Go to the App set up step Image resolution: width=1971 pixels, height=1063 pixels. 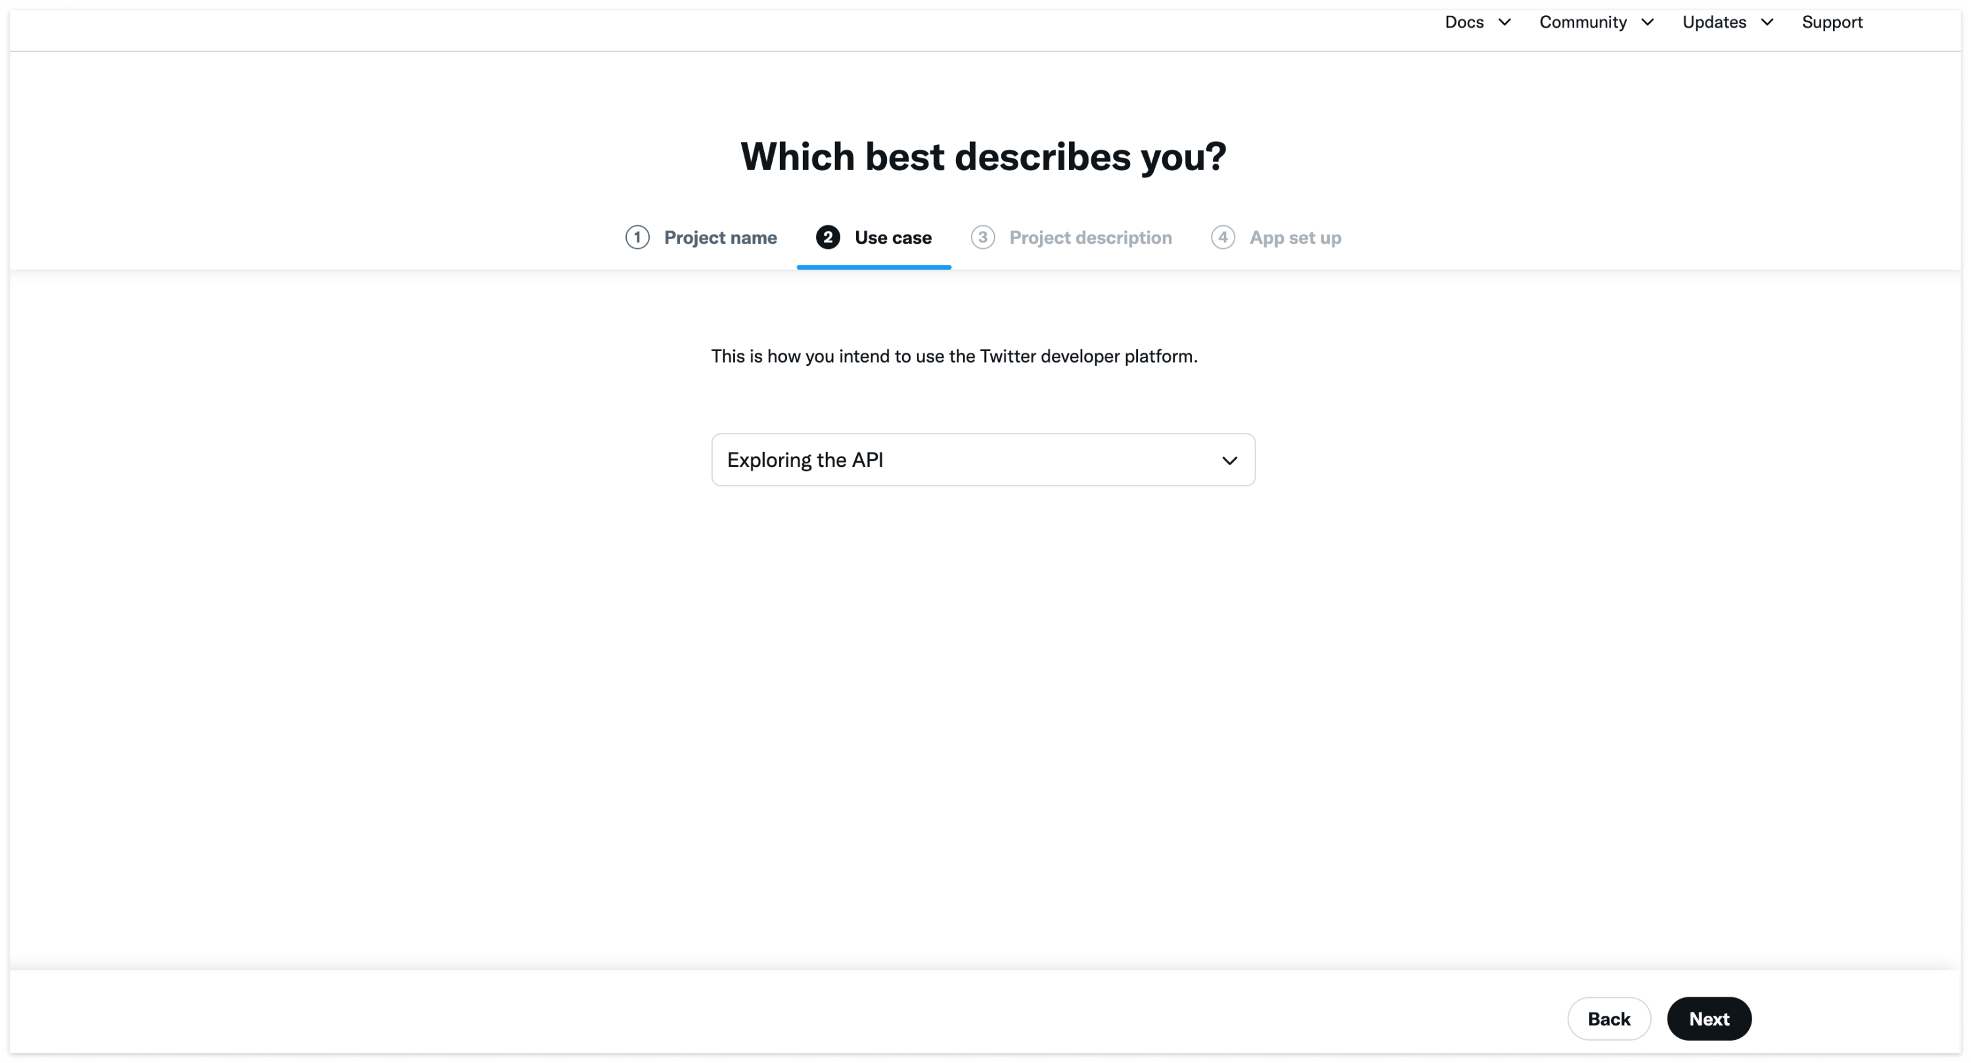tap(1294, 237)
